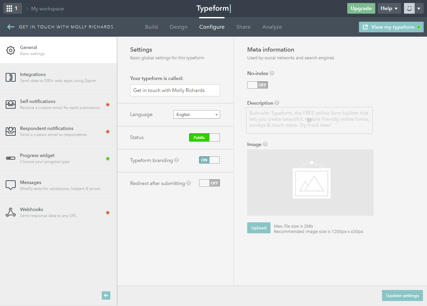427x306 pixels.
Task: Enable Redirect after submitting switch
Action: click(209, 183)
